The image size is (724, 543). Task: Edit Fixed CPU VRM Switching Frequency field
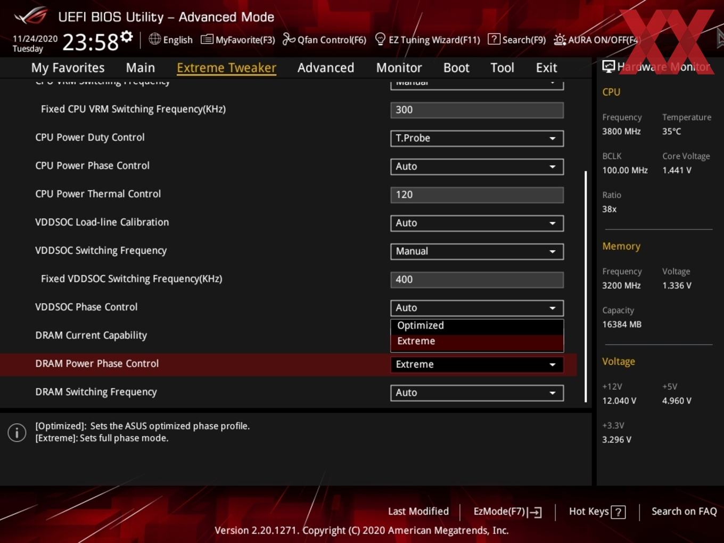[x=477, y=110]
